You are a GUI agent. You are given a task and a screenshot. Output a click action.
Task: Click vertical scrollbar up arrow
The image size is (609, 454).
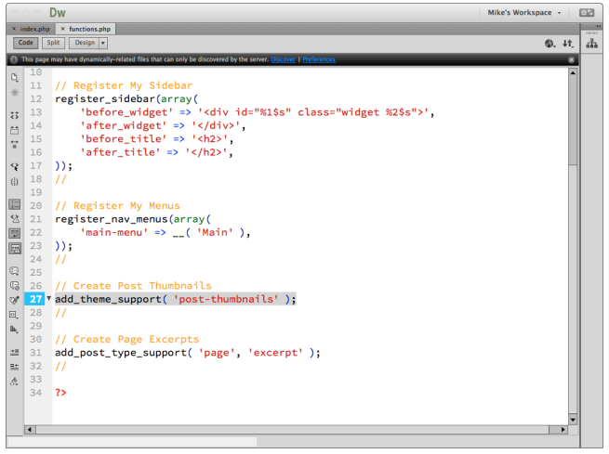[x=573, y=73]
